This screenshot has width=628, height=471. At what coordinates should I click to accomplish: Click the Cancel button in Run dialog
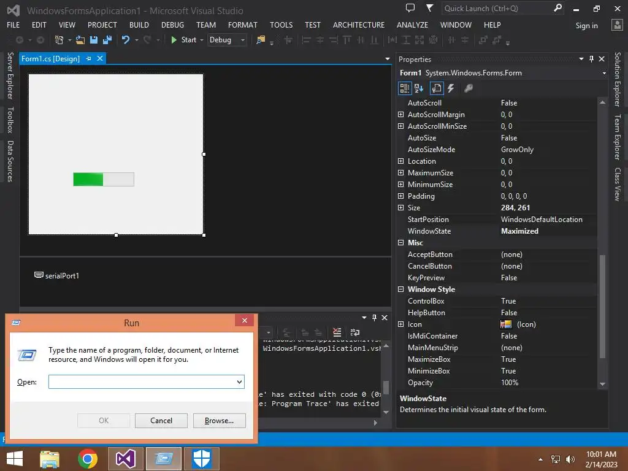coord(161,421)
